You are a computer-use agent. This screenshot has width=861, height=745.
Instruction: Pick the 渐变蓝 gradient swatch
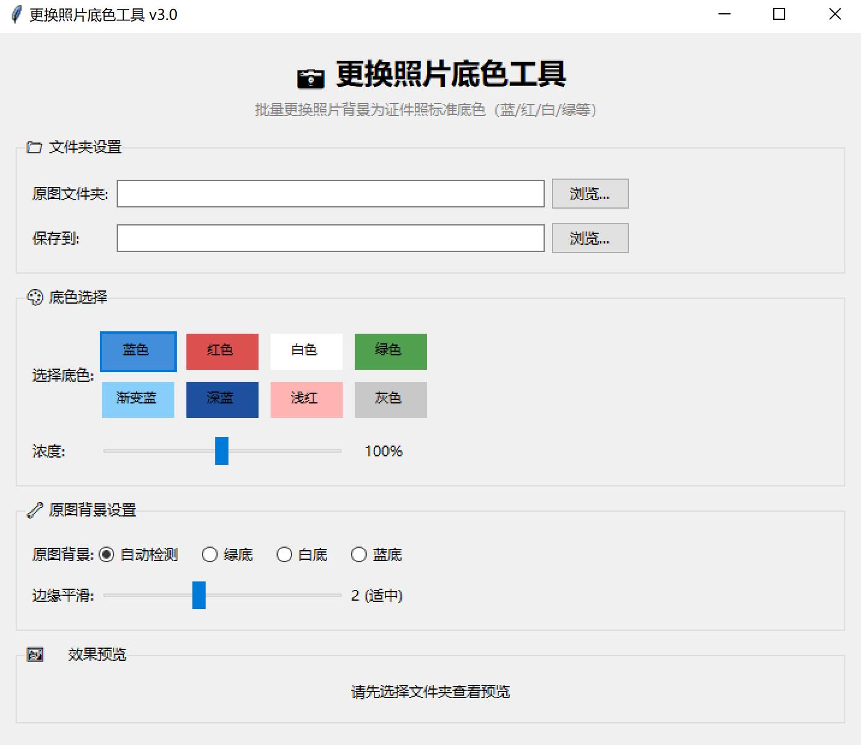[x=138, y=400]
